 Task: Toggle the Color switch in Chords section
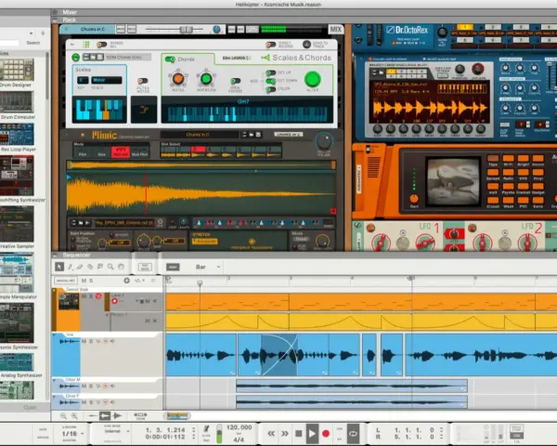(271, 89)
